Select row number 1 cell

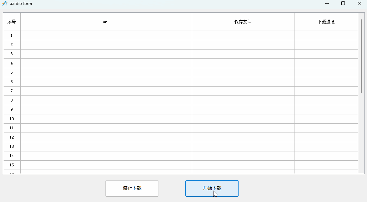pos(12,36)
